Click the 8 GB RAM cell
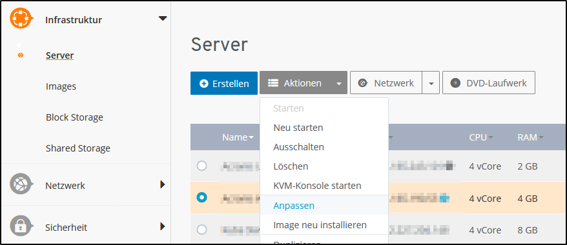 (x=528, y=230)
